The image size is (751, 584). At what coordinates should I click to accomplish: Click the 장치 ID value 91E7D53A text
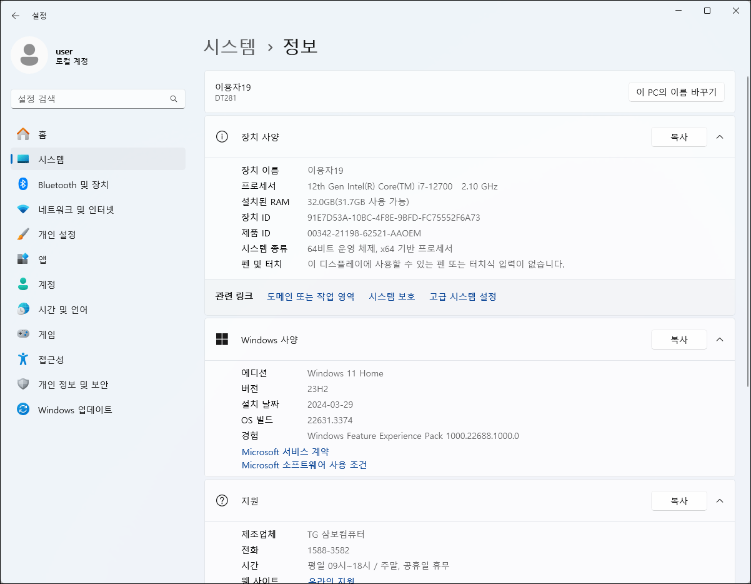(x=394, y=218)
